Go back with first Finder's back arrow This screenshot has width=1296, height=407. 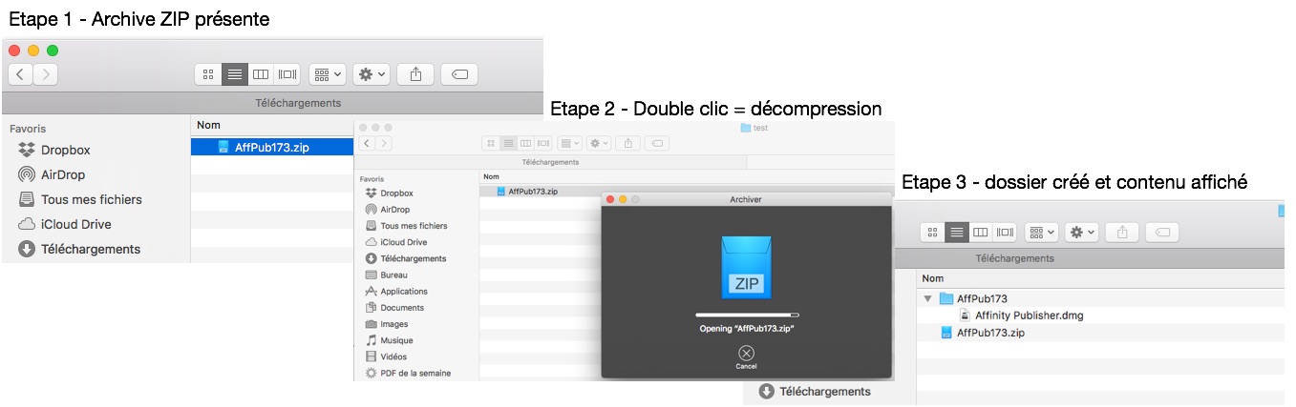click(21, 73)
